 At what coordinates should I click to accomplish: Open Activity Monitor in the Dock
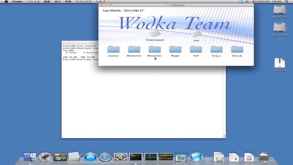pos(151,157)
